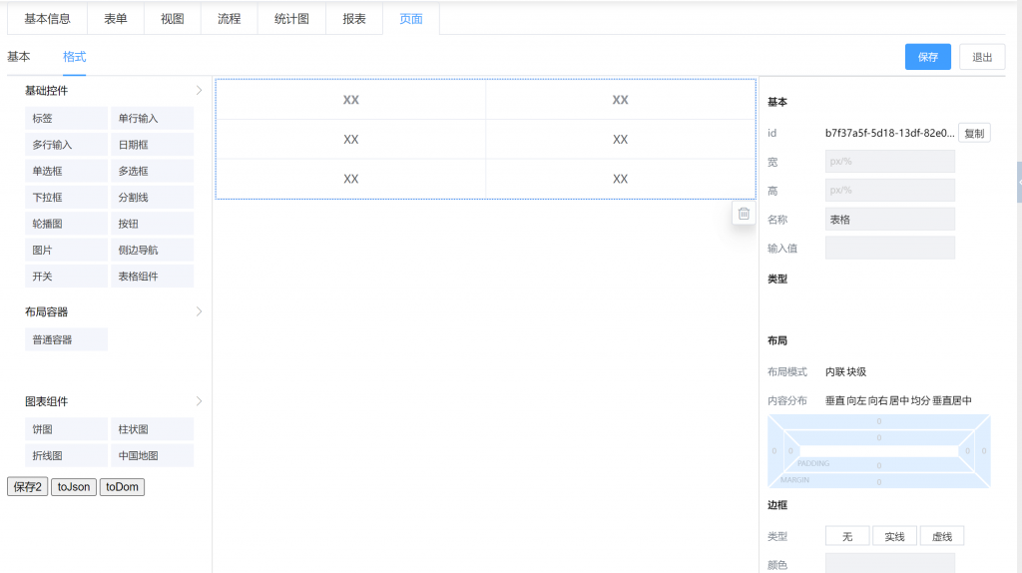Click the blue 保存 button

(928, 57)
